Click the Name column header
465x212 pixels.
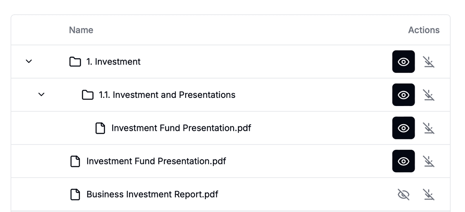pos(81,30)
